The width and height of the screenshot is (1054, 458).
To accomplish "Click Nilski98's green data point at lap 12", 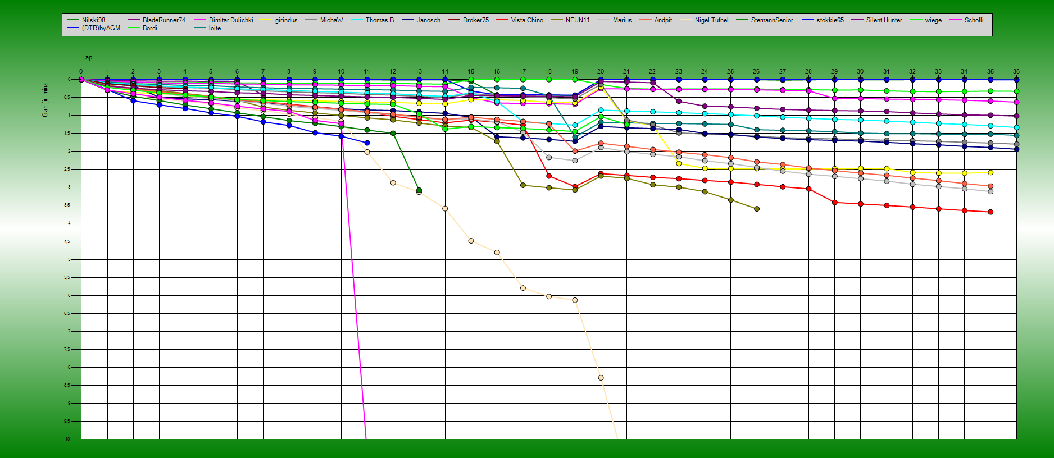I will [393, 134].
